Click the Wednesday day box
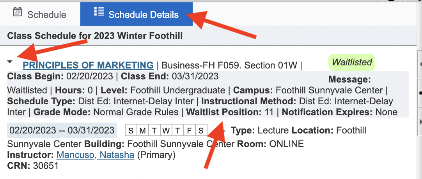This screenshot has width=422, height=179. [166, 130]
